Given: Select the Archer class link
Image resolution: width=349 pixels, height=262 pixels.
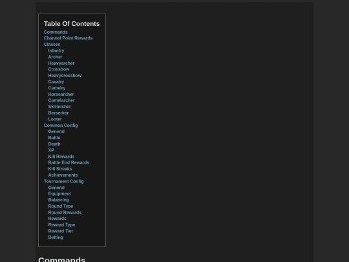Looking at the screenshot, I should pos(55,57).
